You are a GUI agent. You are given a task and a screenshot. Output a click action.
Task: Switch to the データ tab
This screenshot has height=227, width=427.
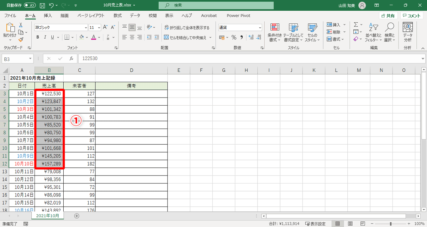point(135,16)
